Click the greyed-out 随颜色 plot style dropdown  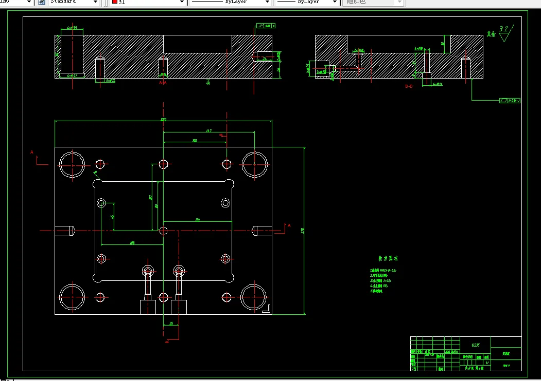pos(373,2)
